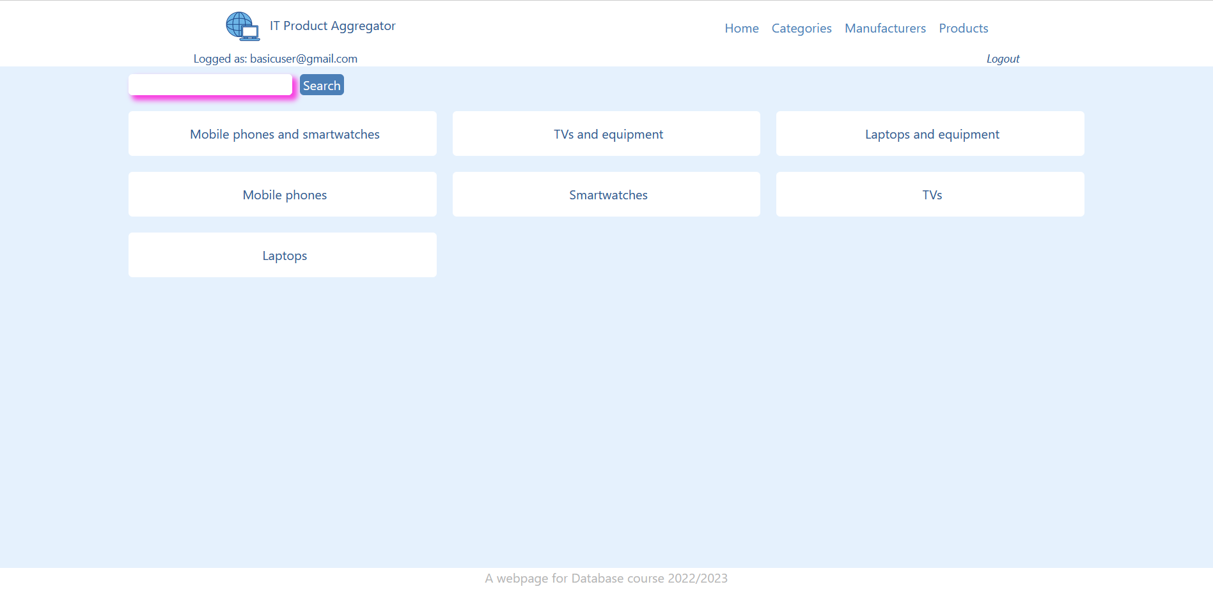Click the 'Logged as:' label

[220, 59]
